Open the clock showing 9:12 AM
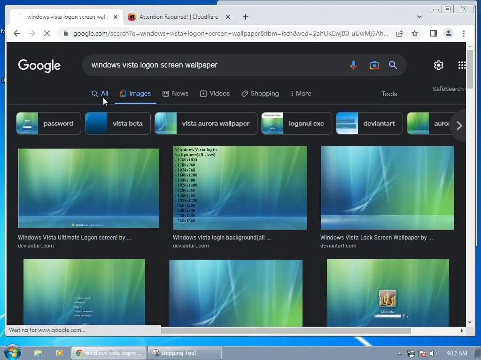The width and height of the screenshot is (481, 360). pos(457,353)
